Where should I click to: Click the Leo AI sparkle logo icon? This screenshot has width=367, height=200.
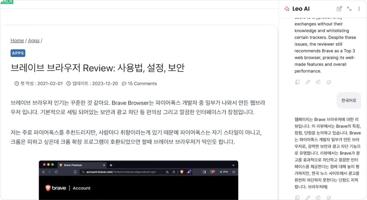287,9
